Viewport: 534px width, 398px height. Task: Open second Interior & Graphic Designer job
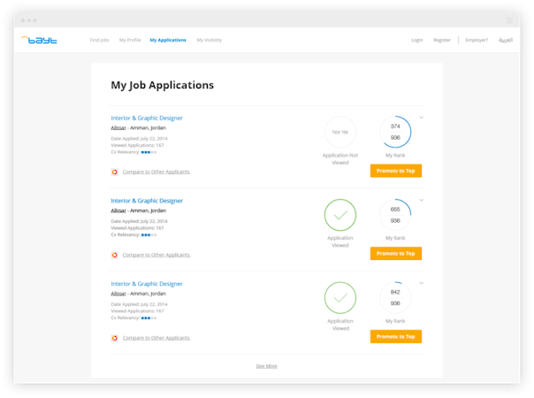click(147, 201)
